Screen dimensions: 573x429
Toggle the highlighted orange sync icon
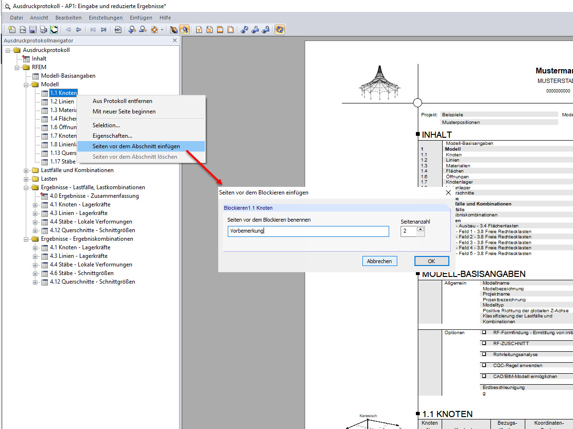point(280,30)
